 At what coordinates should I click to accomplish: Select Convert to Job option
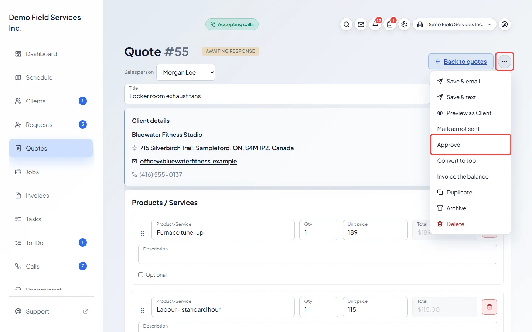pos(471,160)
